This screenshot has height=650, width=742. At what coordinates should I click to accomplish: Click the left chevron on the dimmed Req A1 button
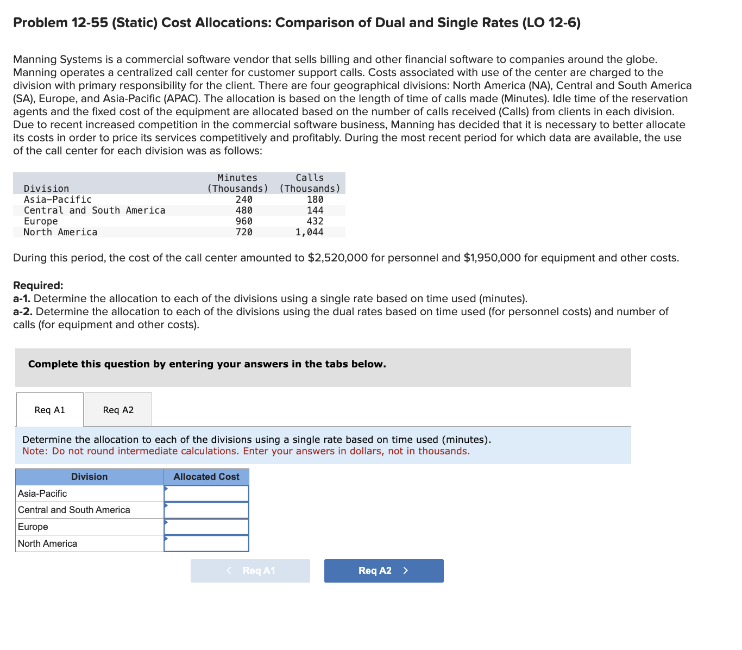pos(229,571)
